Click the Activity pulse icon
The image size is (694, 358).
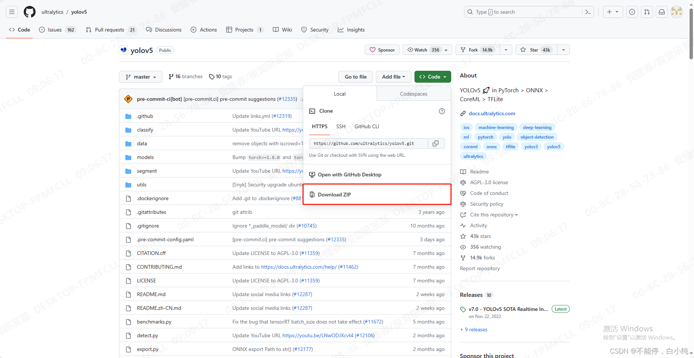point(463,225)
